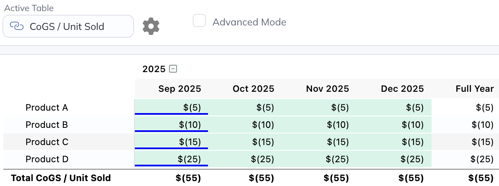
Task: Select the Product C row label
Action: click(47, 142)
